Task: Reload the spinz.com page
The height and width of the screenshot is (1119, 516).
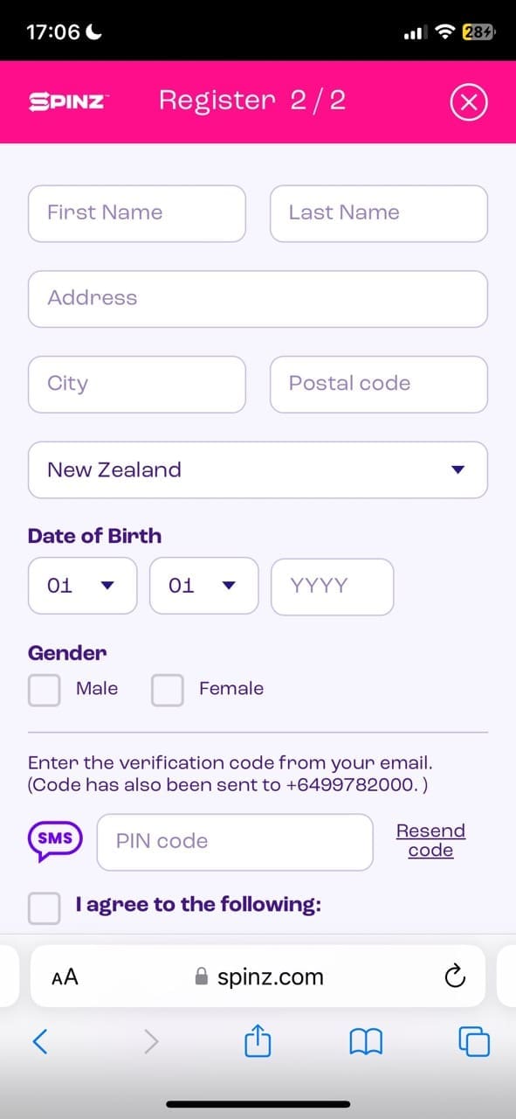Action: tap(454, 977)
